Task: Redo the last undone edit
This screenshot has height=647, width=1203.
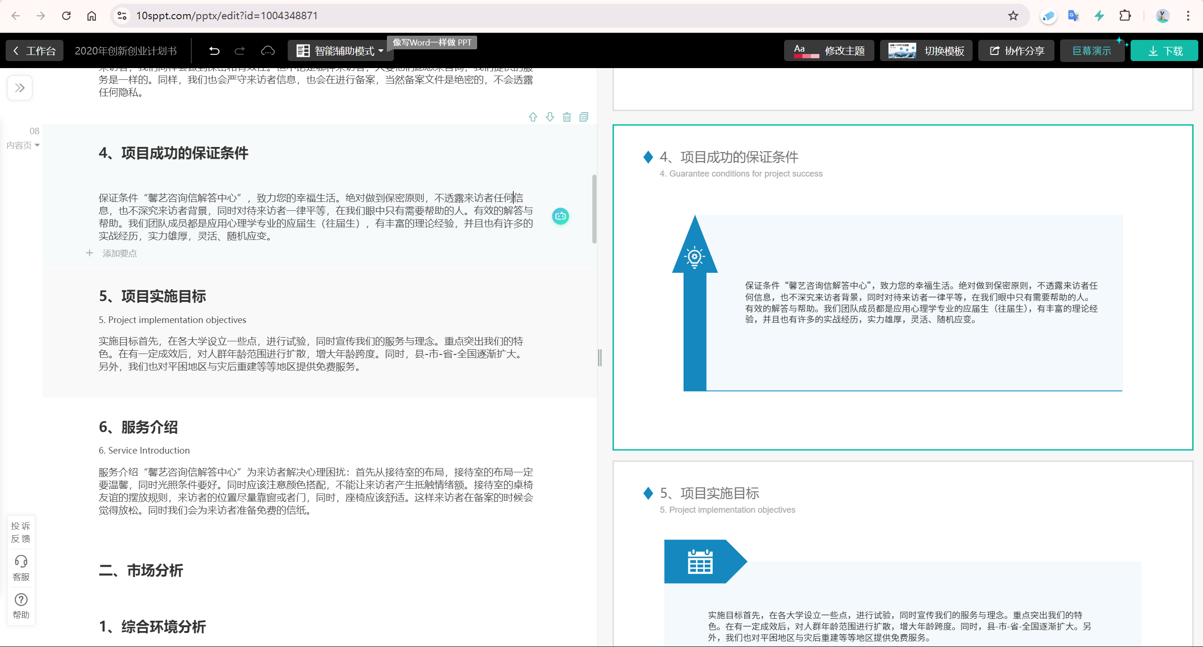Action: pos(240,51)
